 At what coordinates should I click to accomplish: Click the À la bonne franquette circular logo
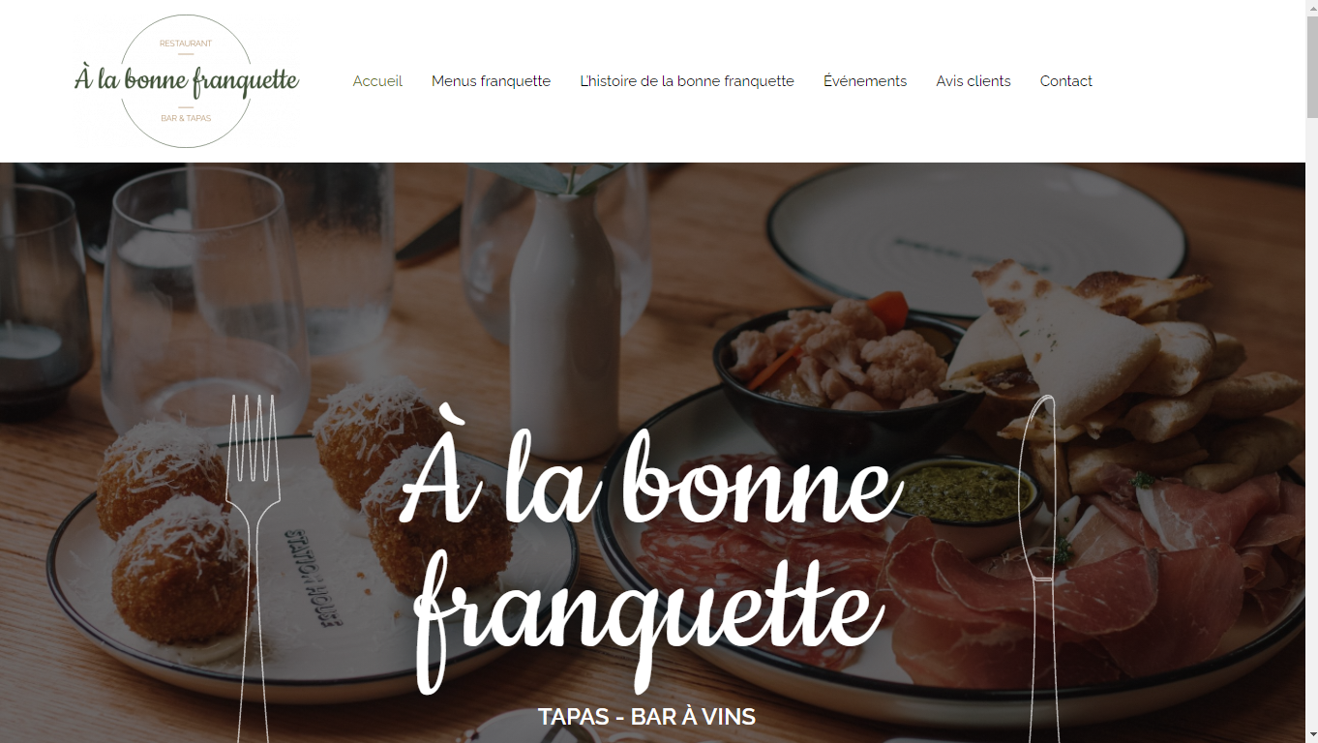pos(187,81)
